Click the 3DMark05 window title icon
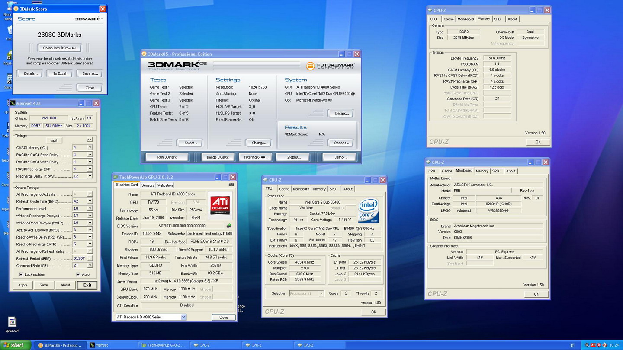 [144, 54]
